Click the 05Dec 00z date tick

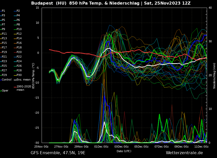pyautogui.click(x=141, y=147)
